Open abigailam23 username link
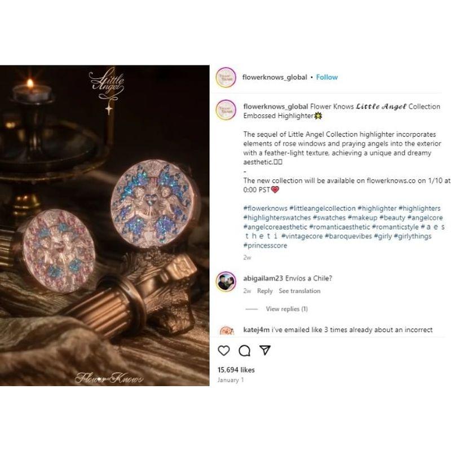 tap(263, 278)
